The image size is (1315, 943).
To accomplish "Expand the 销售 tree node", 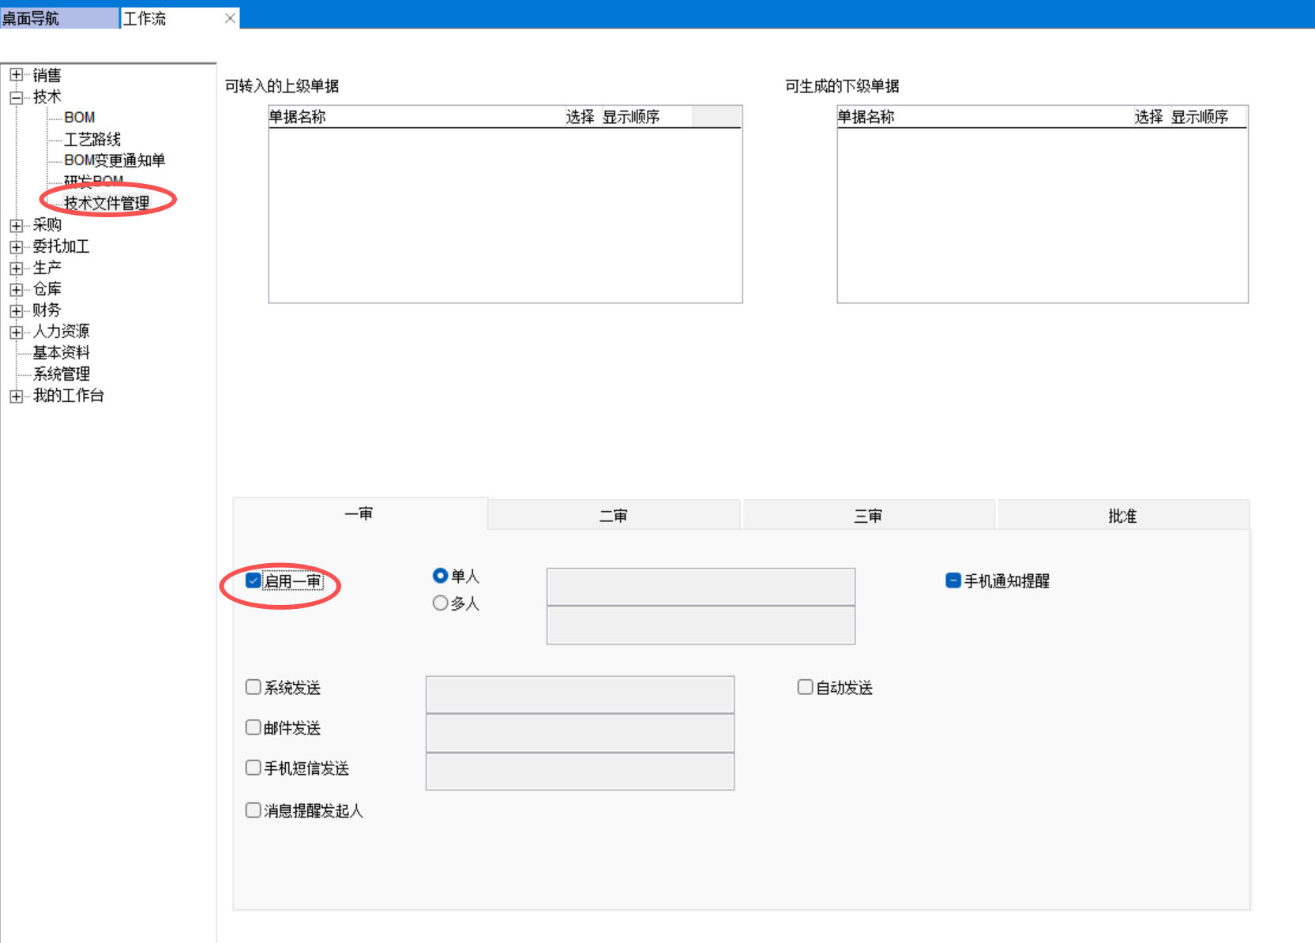I will tap(16, 75).
